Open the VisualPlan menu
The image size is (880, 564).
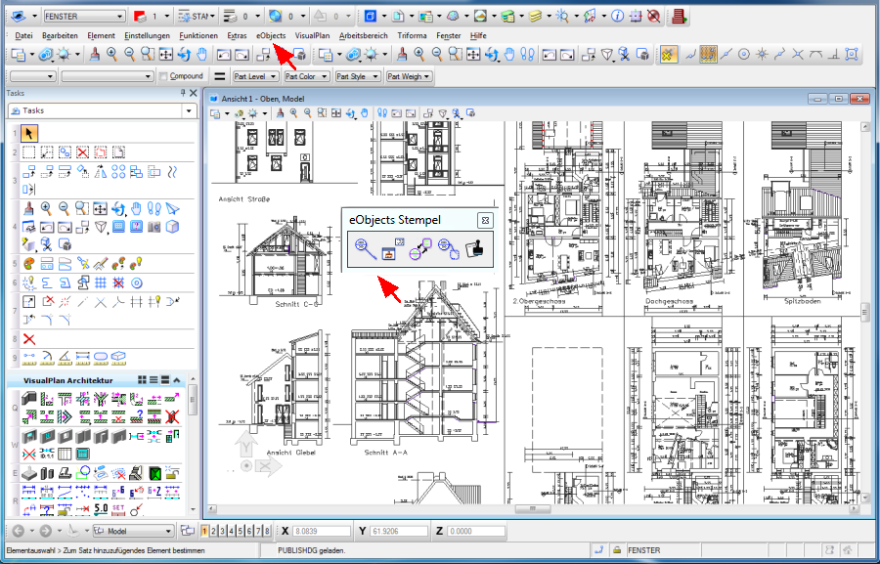(x=313, y=35)
